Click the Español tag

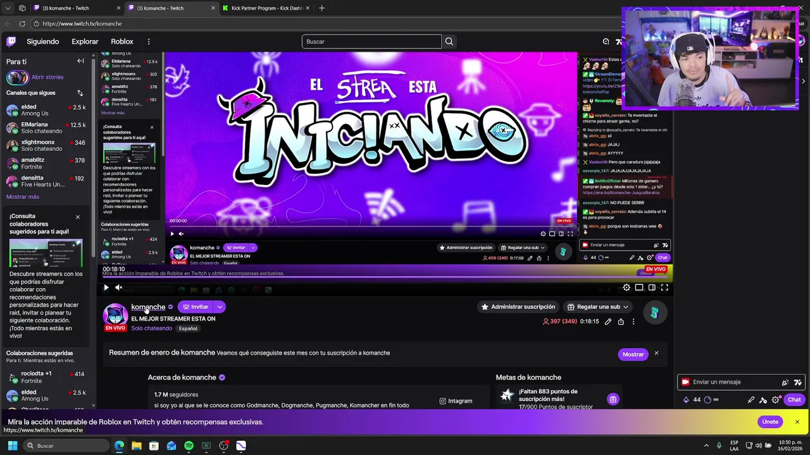[188, 329]
